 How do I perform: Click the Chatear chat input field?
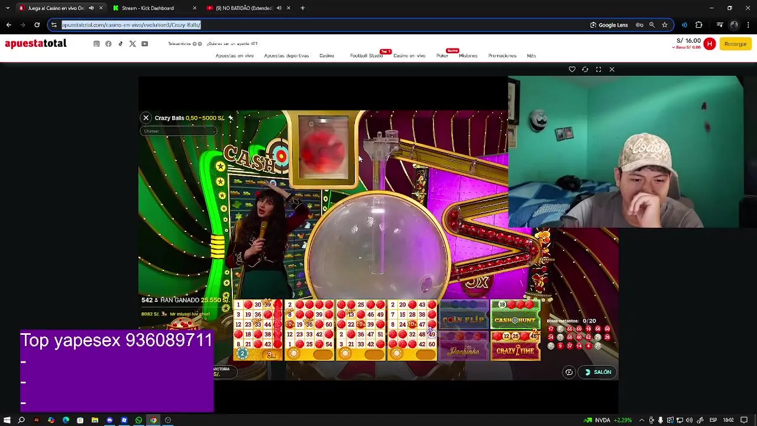coord(178,131)
